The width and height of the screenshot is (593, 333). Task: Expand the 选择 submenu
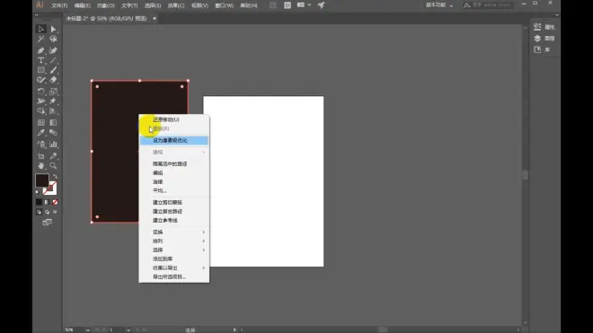174,250
